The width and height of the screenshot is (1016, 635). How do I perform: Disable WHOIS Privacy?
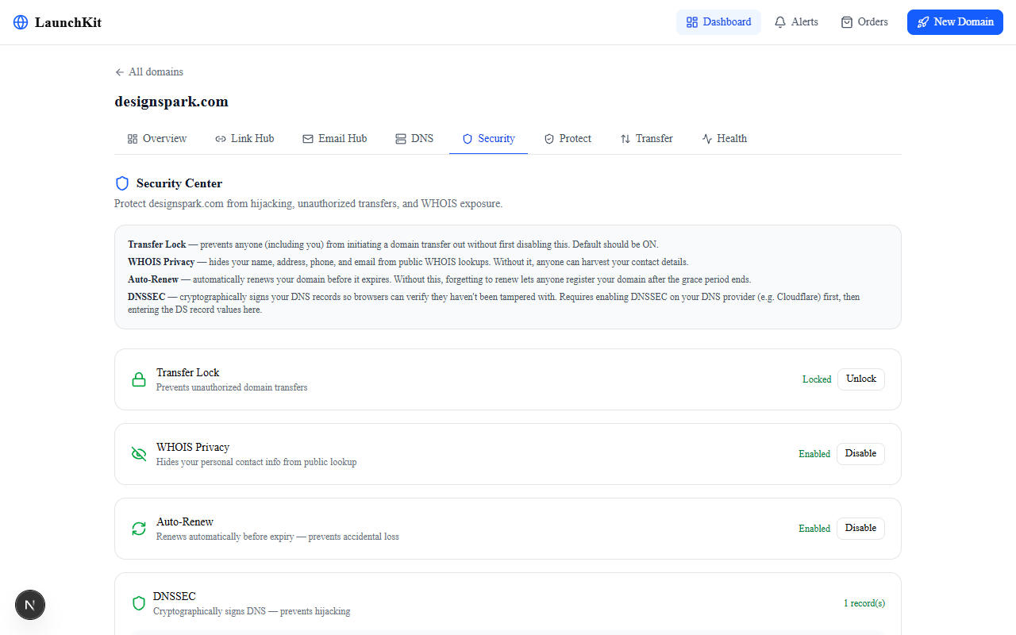tap(860, 454)
